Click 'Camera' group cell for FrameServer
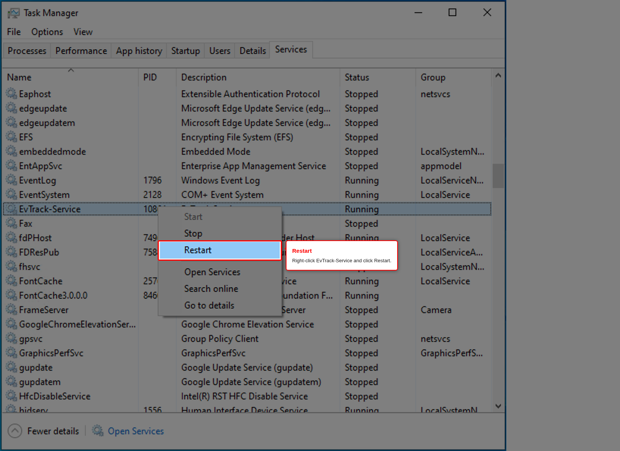The image size is (620, 451). click(436, 310)
